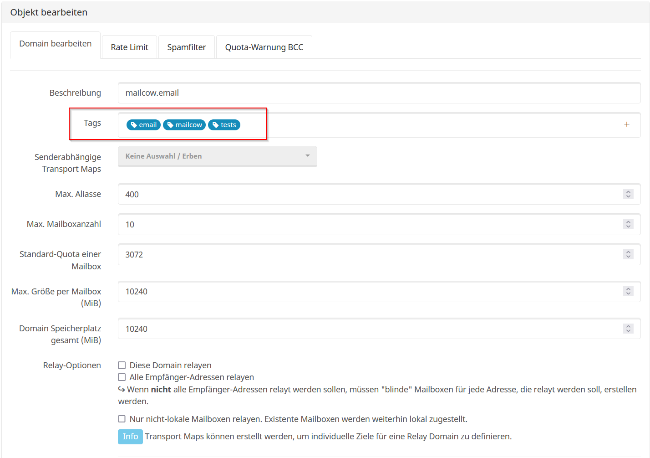This screenshot has width=650, height=458.
Task: Add a new tag with plus icon
Action: [627, 124]
